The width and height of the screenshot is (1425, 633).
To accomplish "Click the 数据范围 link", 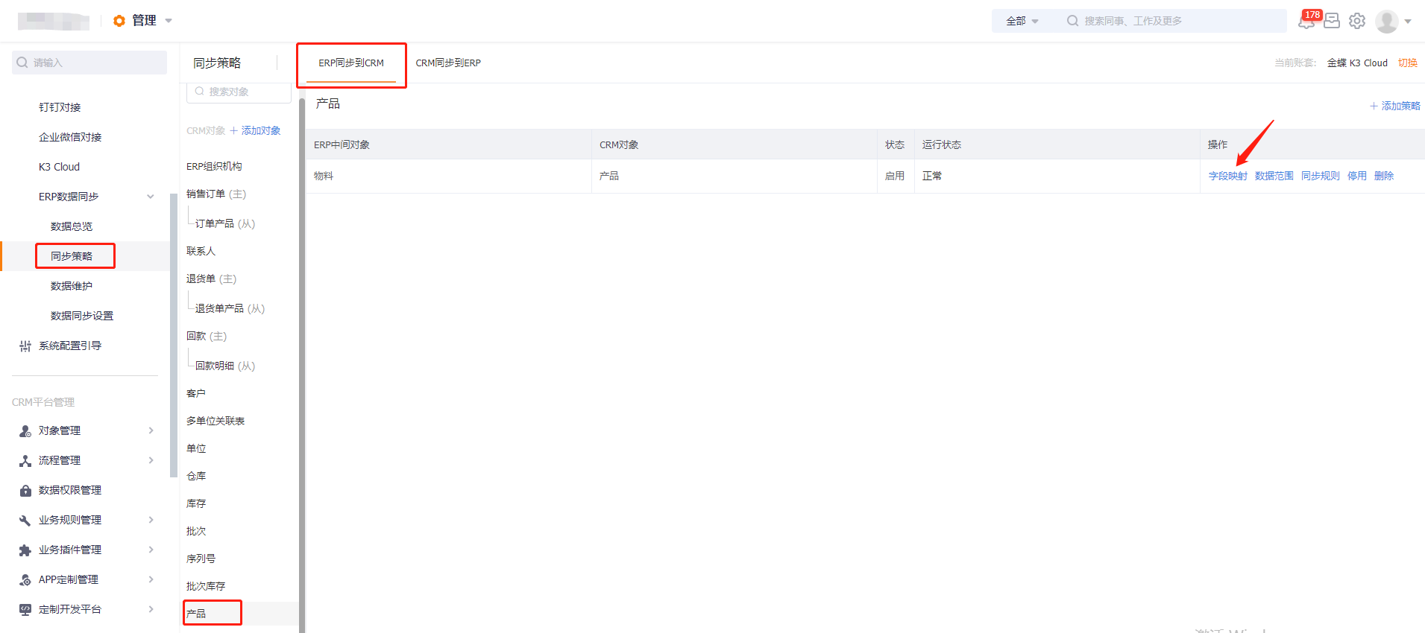I will coord(1274,176).
